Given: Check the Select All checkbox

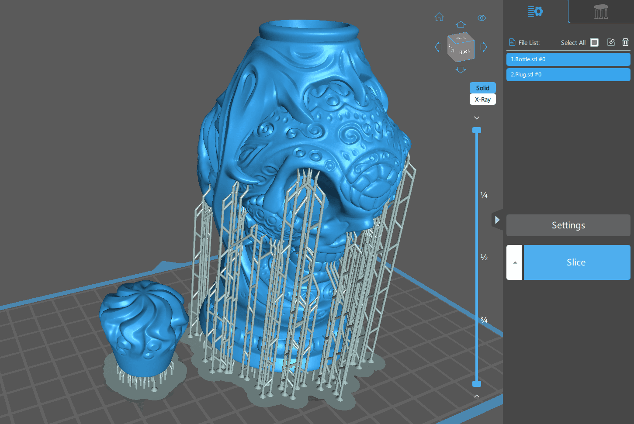Looking at the screenshot, I should click(x=594, y=42).
